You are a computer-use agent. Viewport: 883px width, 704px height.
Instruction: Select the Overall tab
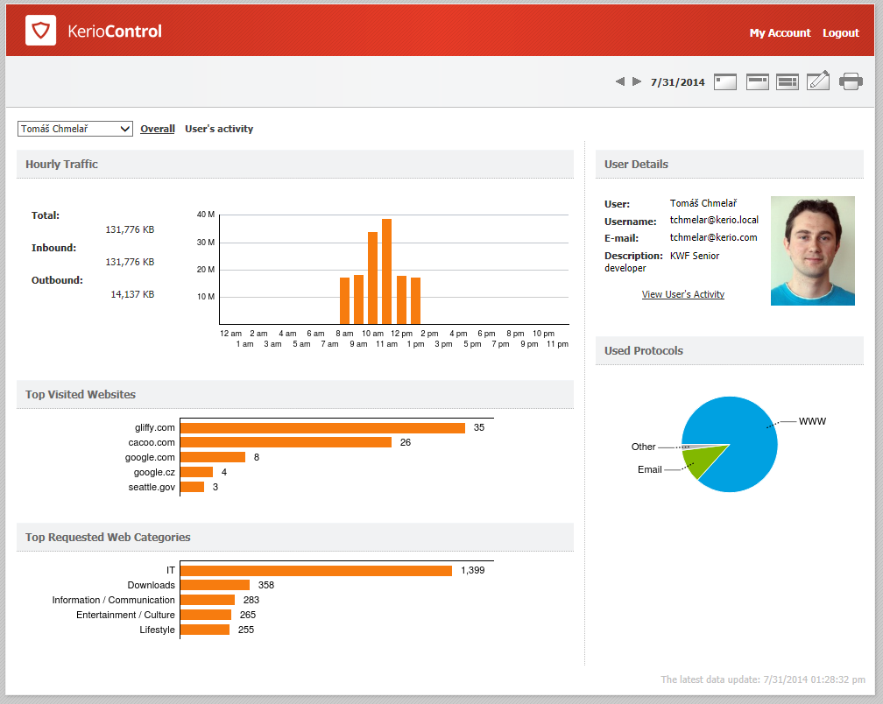(158, 129)
